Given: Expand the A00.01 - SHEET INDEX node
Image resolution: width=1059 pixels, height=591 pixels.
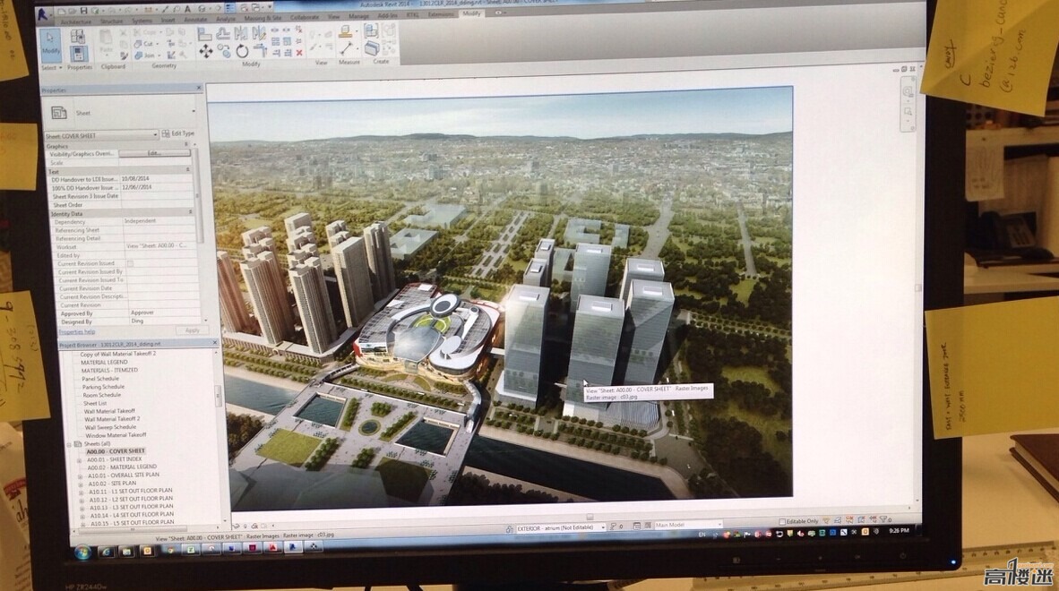Looking at the screenshot, I should click(80, 459).
